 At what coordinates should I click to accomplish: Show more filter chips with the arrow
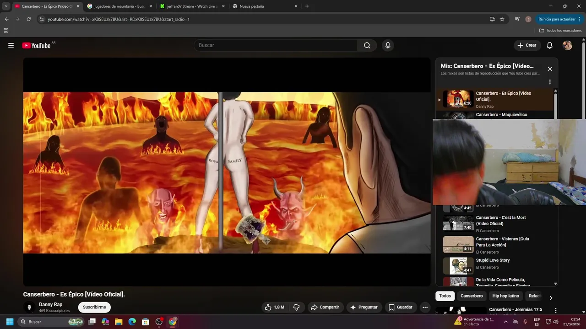point(551,297)
